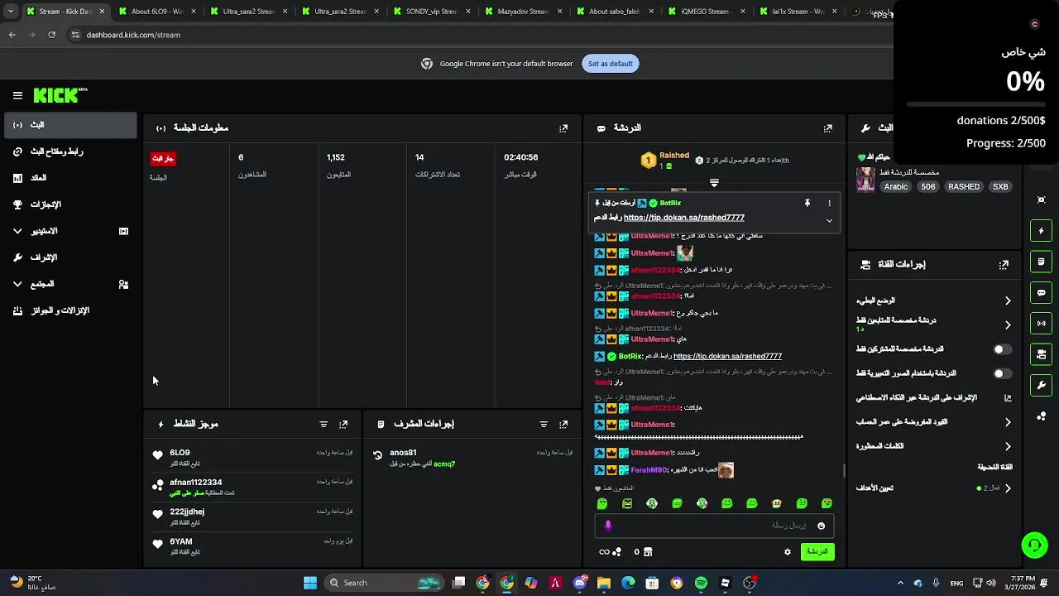1059x596 pixels.
Task: Open العائد sidebar item
Action: (70, 178)
